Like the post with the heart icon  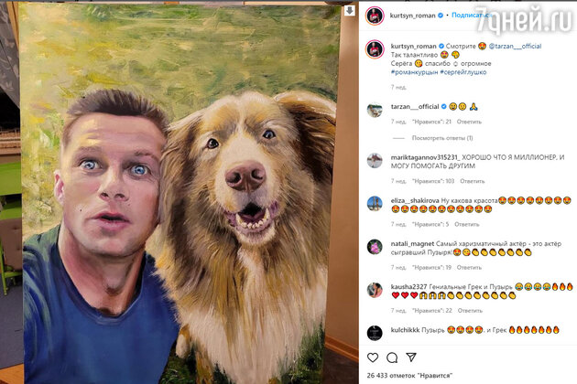click(374, 357)
